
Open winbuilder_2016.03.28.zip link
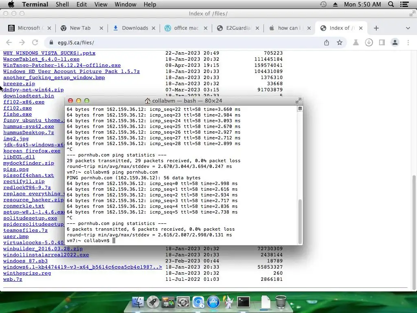coord(43,249)
